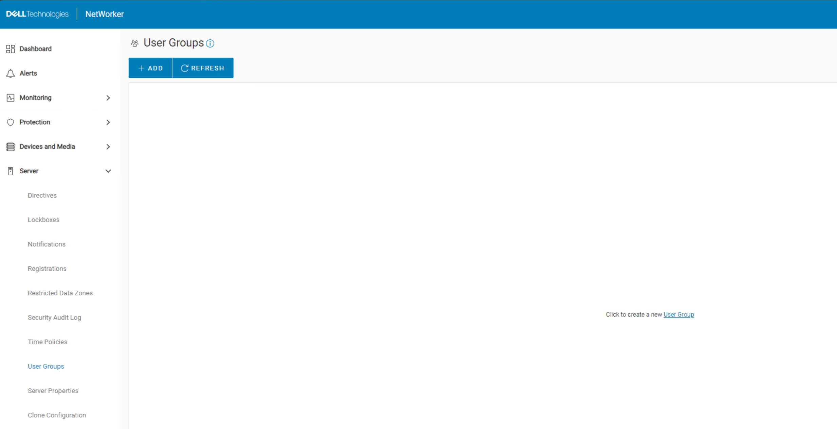Open the Alerts bell icon
Viewport: 837px width, 429px height.
point(10,73)
